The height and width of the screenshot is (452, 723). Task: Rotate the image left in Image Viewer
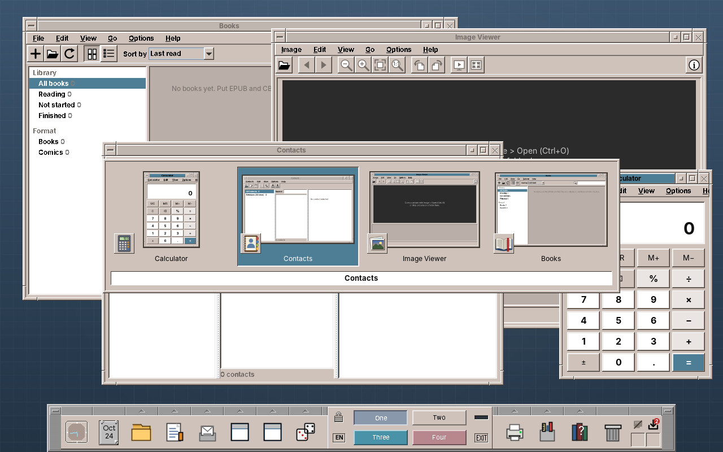click(420, 65)
